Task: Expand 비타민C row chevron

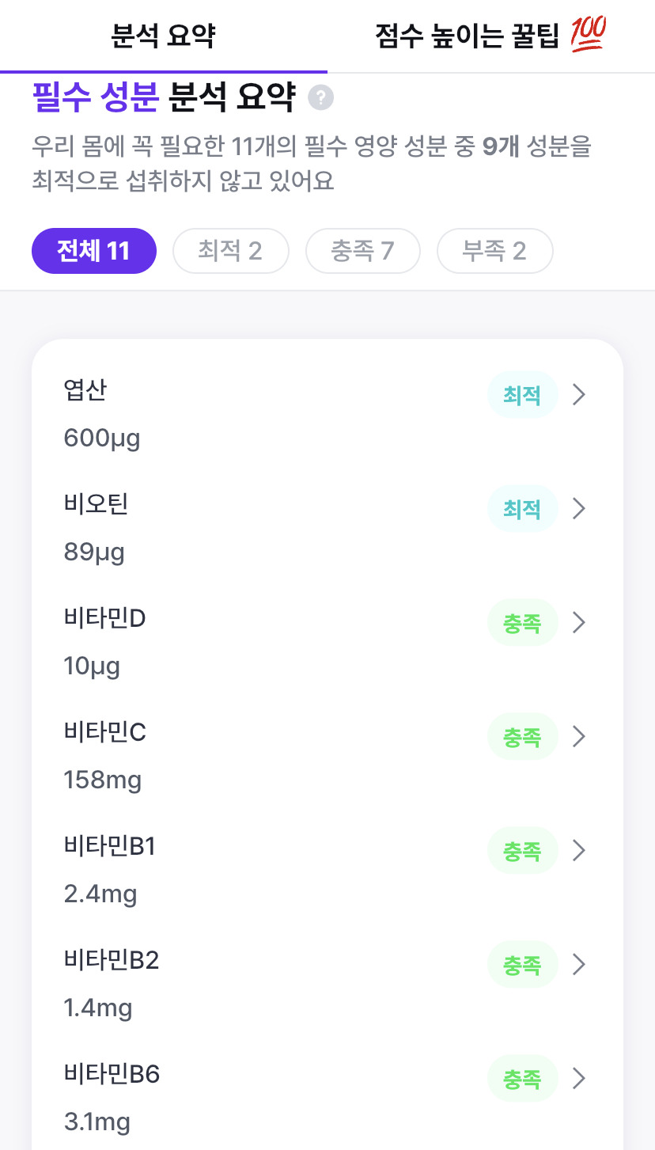Action: [579, 736]
